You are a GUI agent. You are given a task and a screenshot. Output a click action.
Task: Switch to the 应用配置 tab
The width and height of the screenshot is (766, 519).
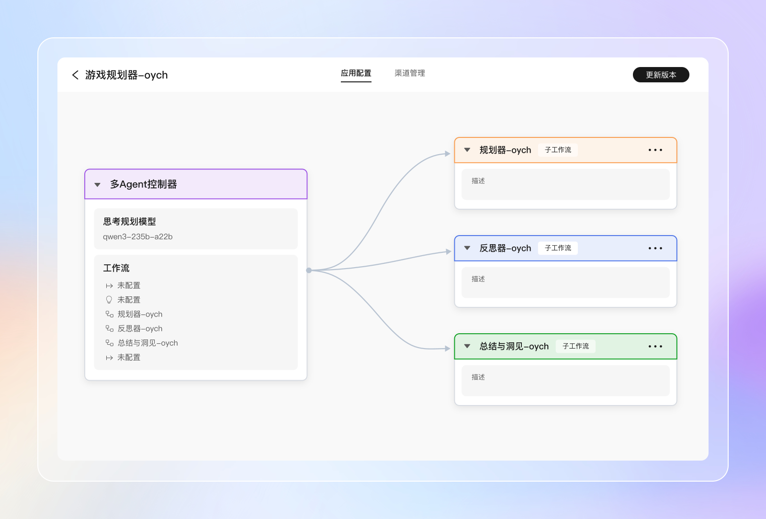point(356,73)
